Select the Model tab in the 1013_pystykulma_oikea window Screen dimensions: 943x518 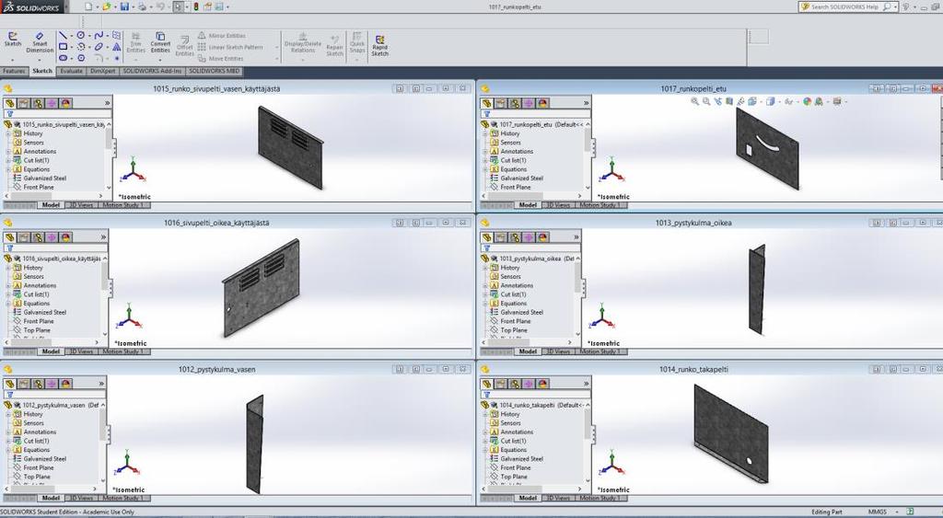[x=528, y=351]
